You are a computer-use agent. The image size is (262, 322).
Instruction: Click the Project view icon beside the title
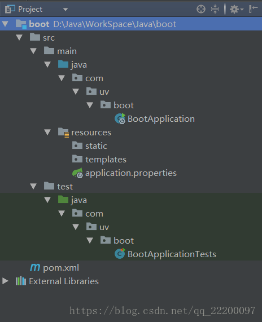(10, 9)
